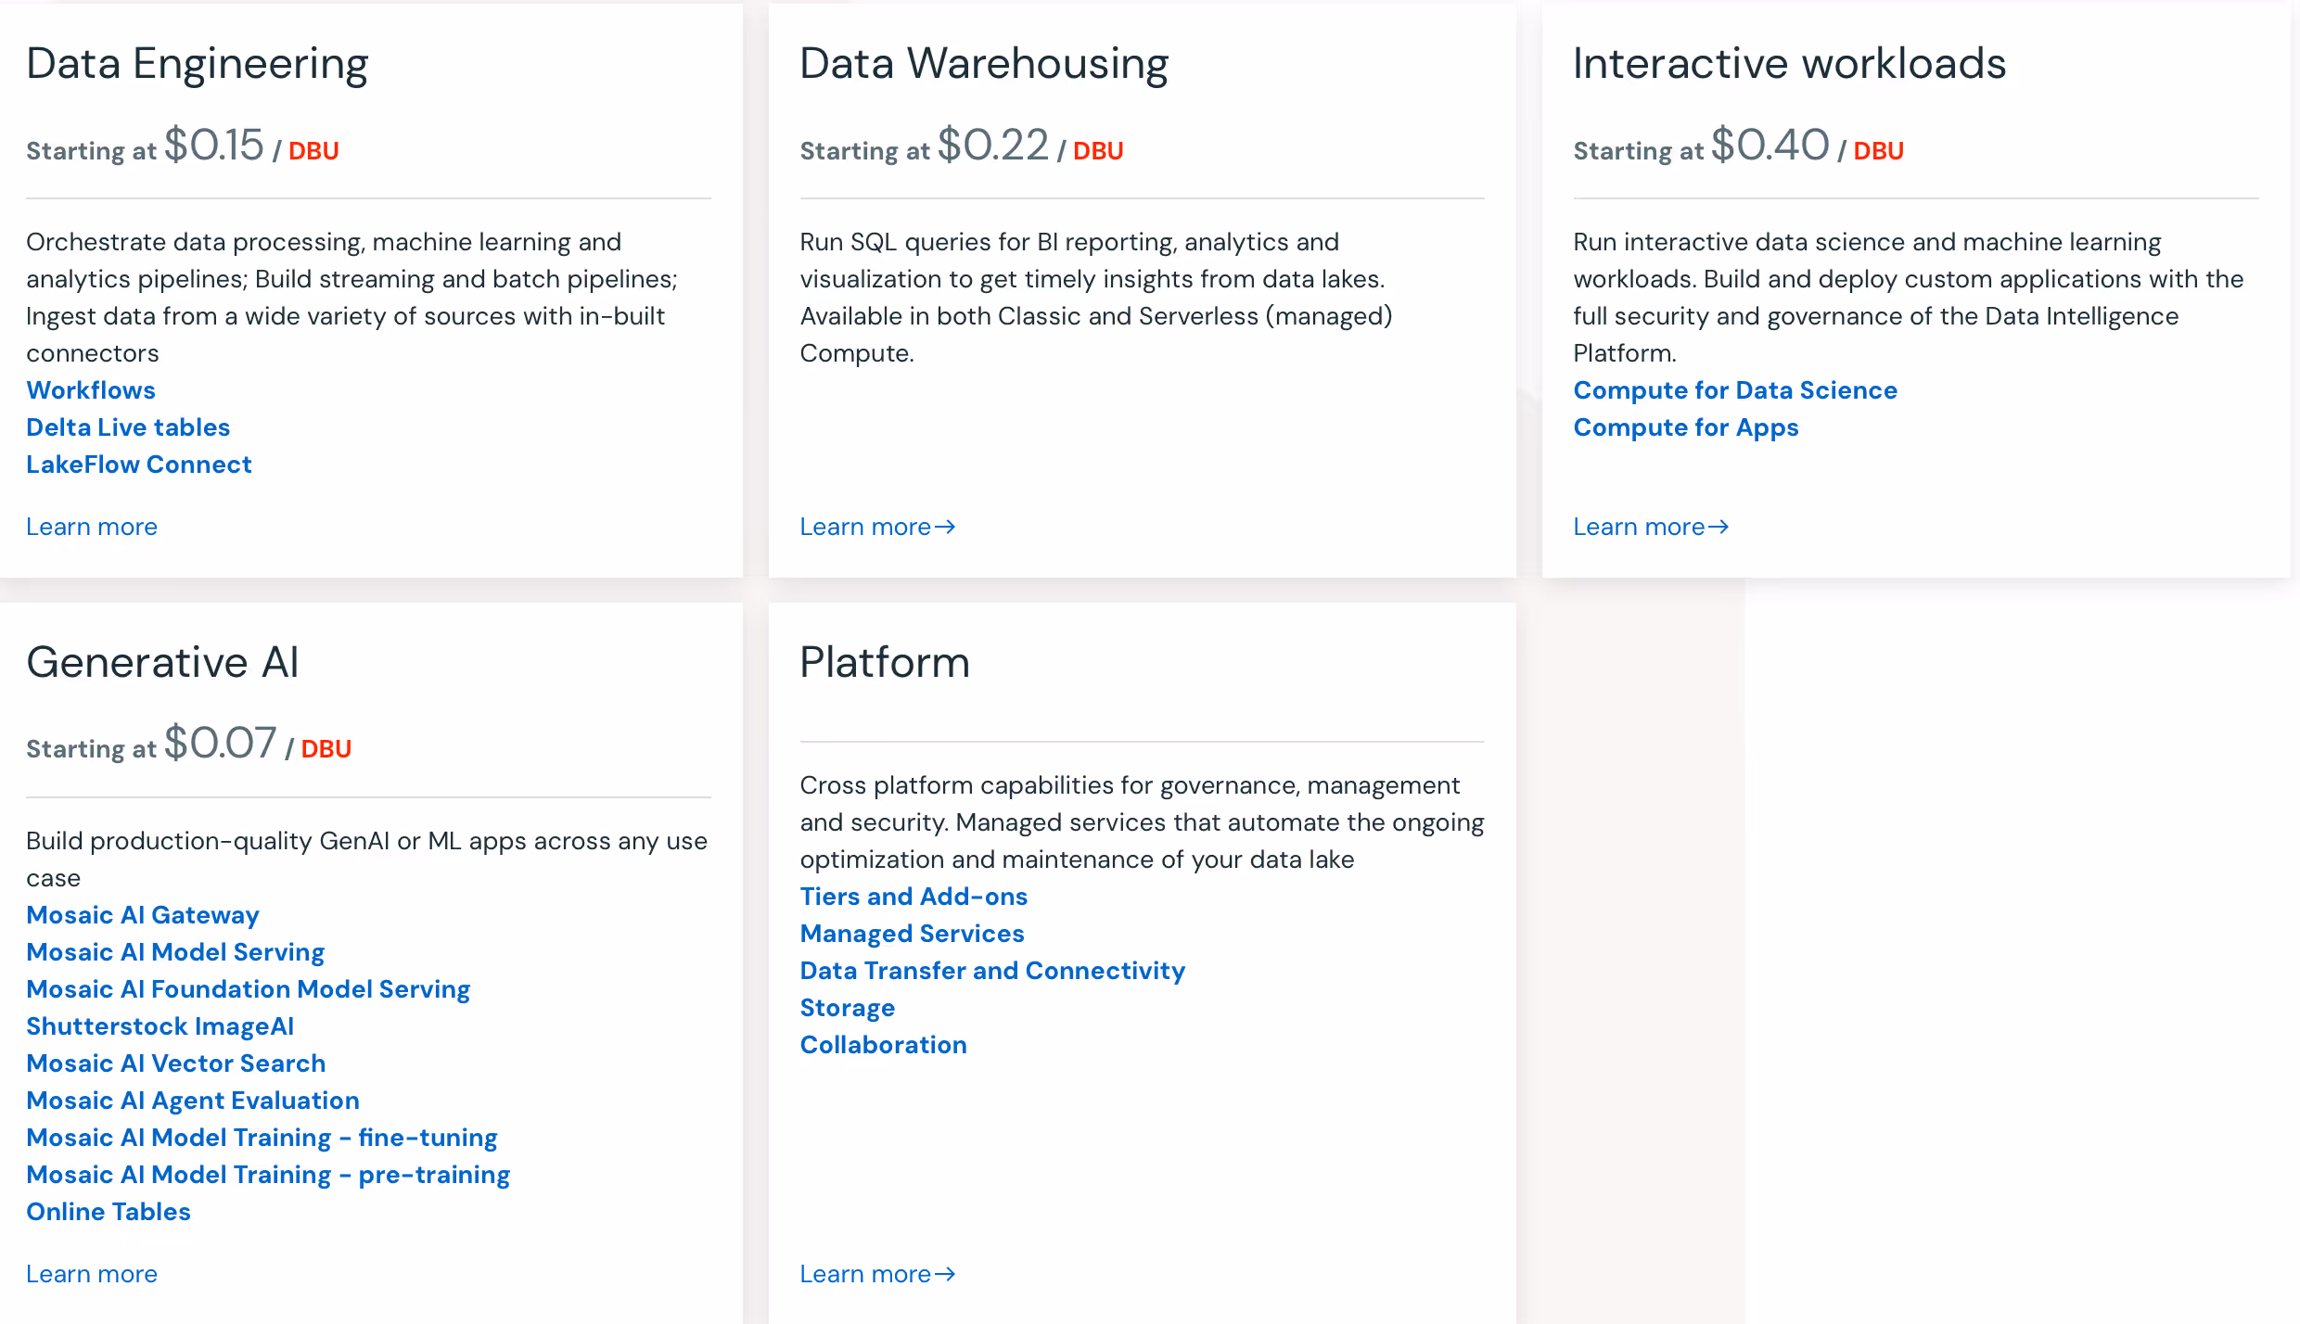Open Compute for Data Science link
Viewport: 2300px width, 1324px height.
[x=1735, y=390]
